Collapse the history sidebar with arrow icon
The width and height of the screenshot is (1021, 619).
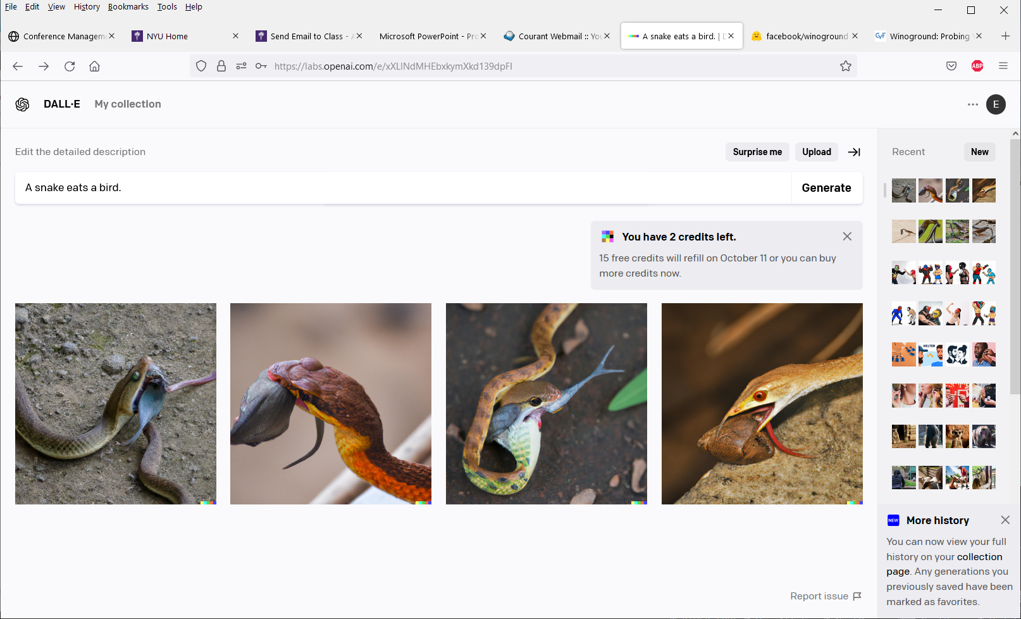coord(854,152)
